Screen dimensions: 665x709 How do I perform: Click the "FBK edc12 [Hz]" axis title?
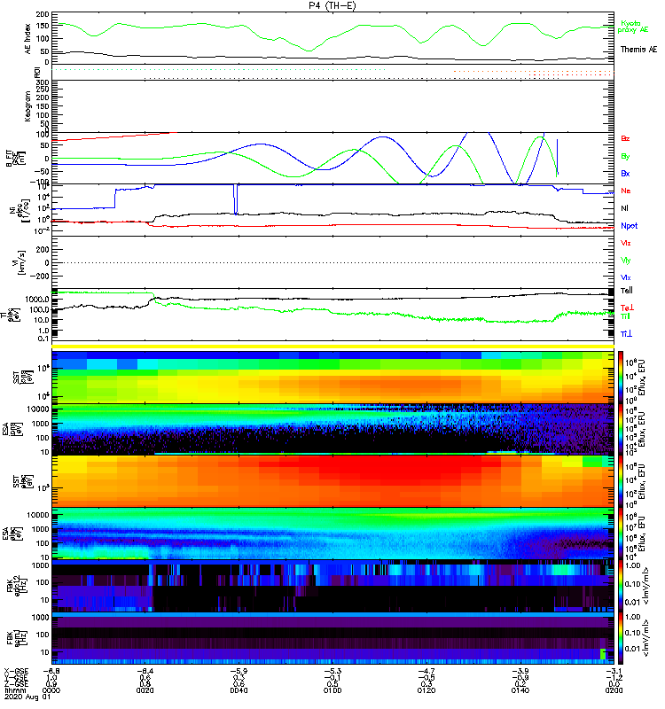tap(15, 586)
